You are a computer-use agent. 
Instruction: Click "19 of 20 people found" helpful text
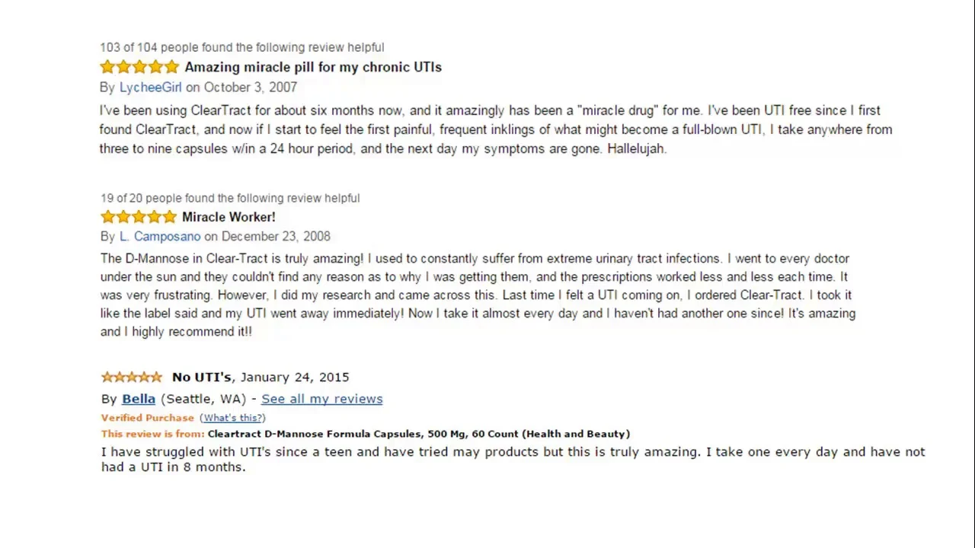click(x=230, y=198)
